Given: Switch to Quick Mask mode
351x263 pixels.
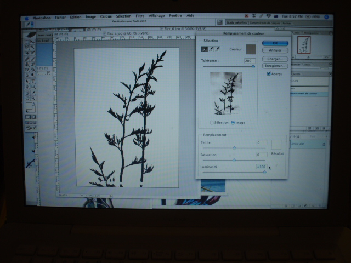Looking at the screenshot, I should 33,117.
